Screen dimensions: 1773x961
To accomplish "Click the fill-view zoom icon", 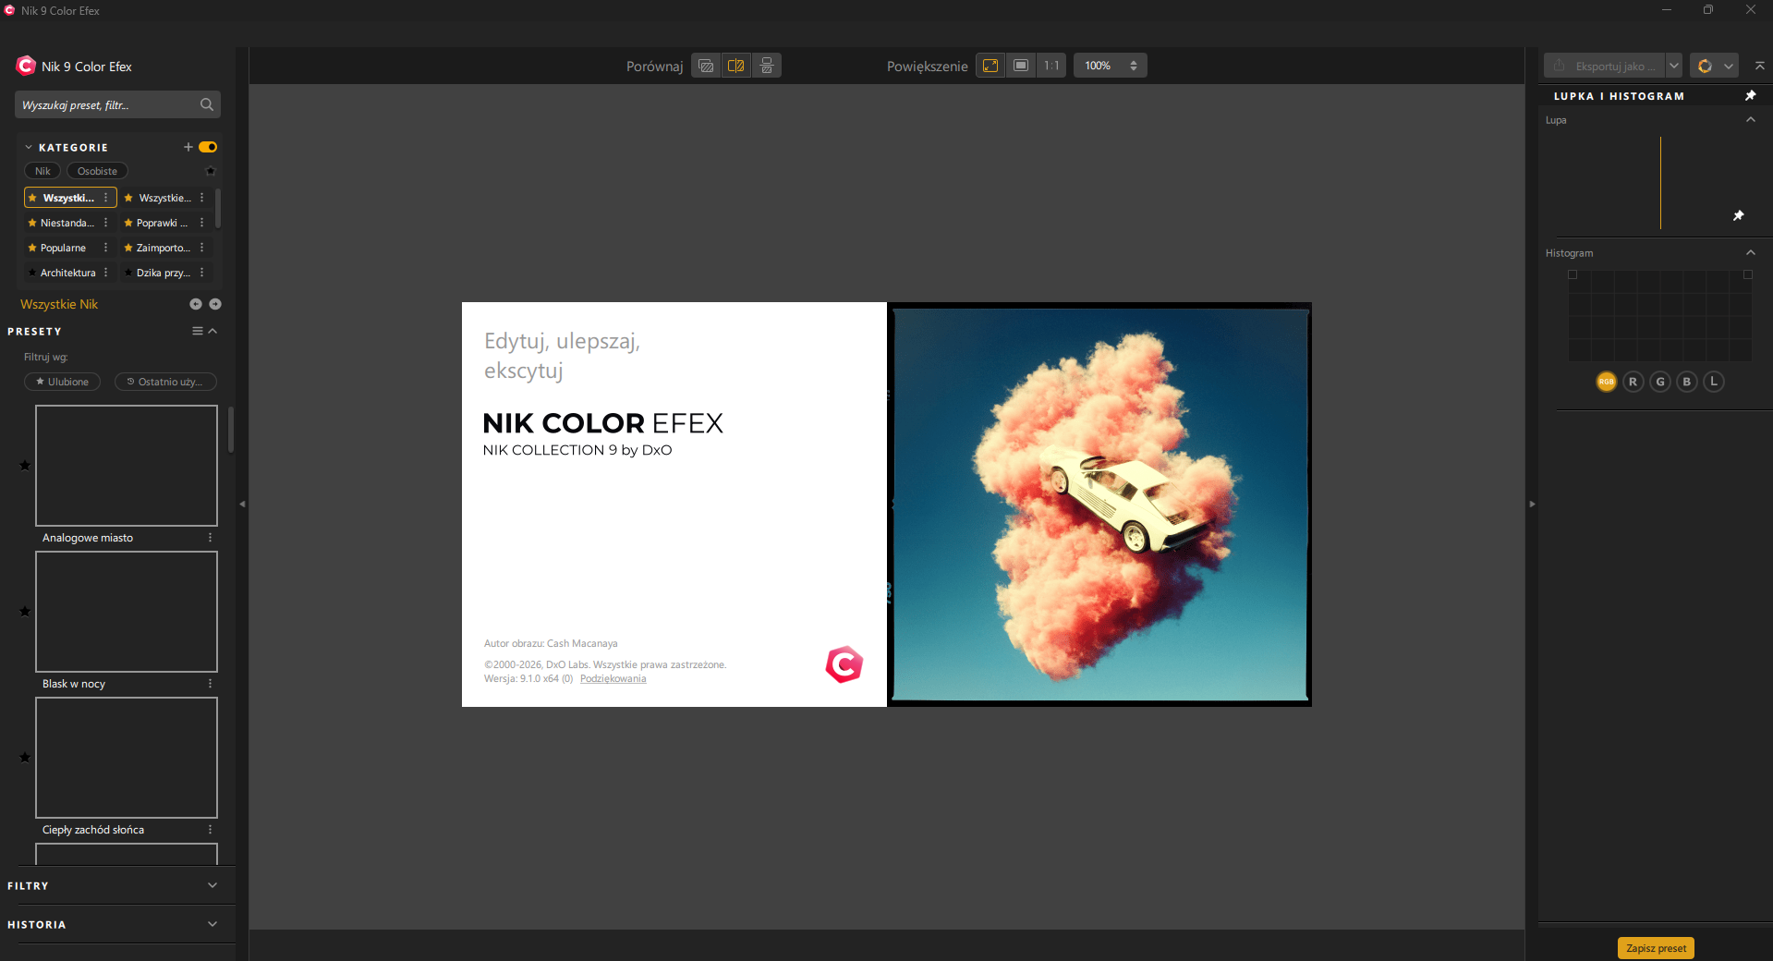I will [x=1021, y=66].
